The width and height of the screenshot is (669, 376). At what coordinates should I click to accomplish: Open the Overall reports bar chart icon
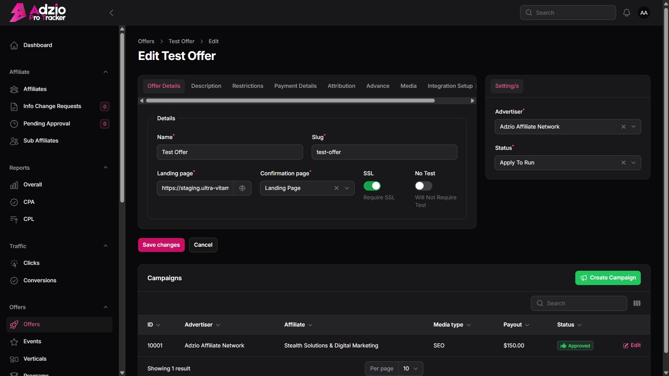click(14, 185)
